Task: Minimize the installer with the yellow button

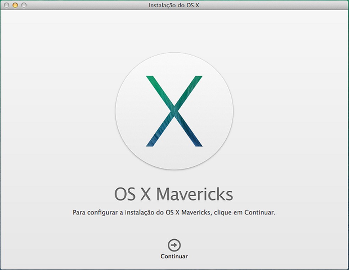Action: click(x=15, y=5)
